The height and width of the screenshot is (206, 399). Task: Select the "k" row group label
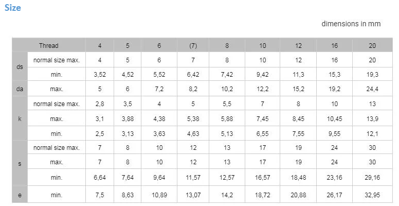point(19,119)
